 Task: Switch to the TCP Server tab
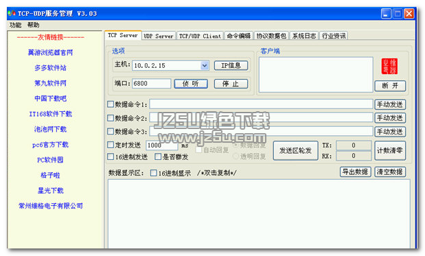123,35
